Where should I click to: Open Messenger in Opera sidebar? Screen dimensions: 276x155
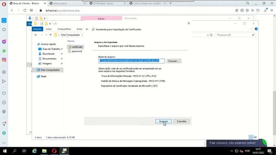click(4, 42)
